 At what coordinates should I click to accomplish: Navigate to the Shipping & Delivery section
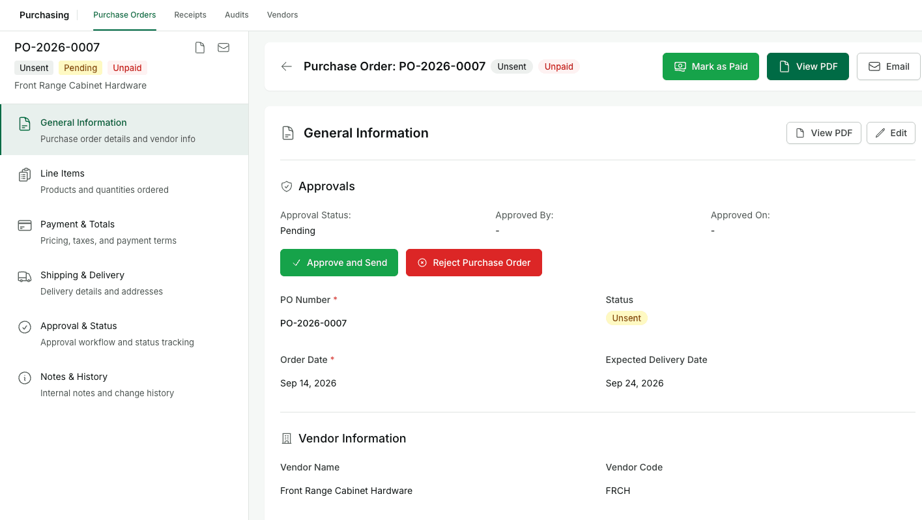[x=124, y=283]
